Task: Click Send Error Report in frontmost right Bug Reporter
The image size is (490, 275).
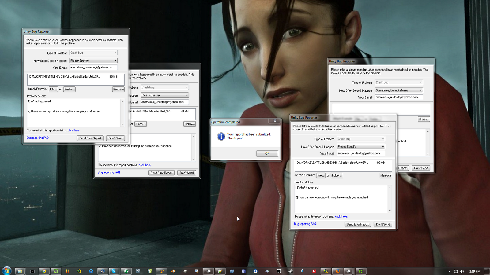Action: click(358, 224)
